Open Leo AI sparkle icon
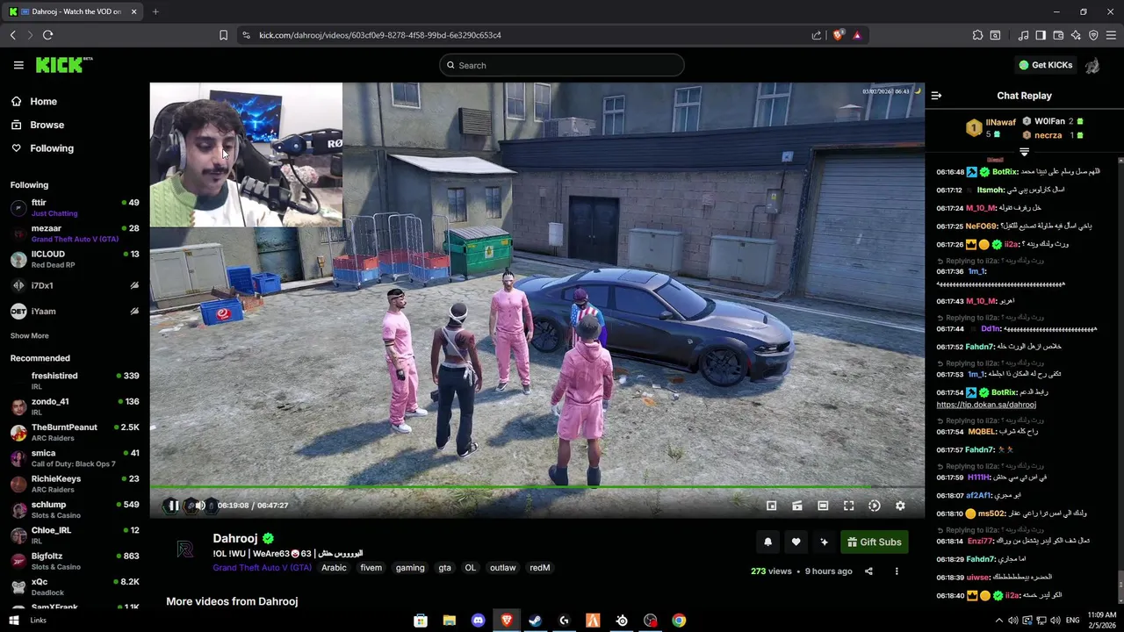Screen dimensions: 1124x632 [1076, 35]
